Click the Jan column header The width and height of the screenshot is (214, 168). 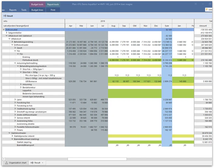[x=179, y=26]
